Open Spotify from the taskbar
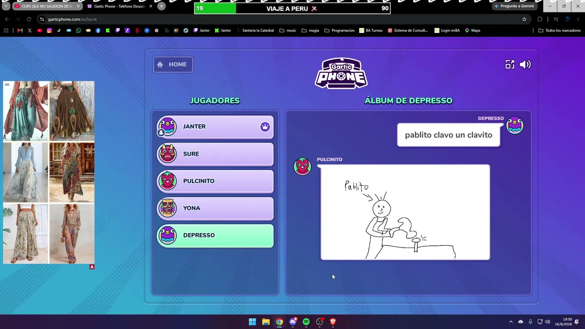The image size is (585, 329). tap(306, 322)
